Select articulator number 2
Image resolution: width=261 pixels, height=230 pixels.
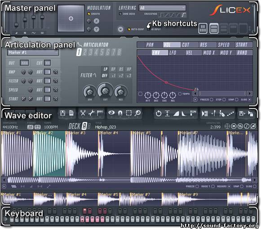pos(85,52)
